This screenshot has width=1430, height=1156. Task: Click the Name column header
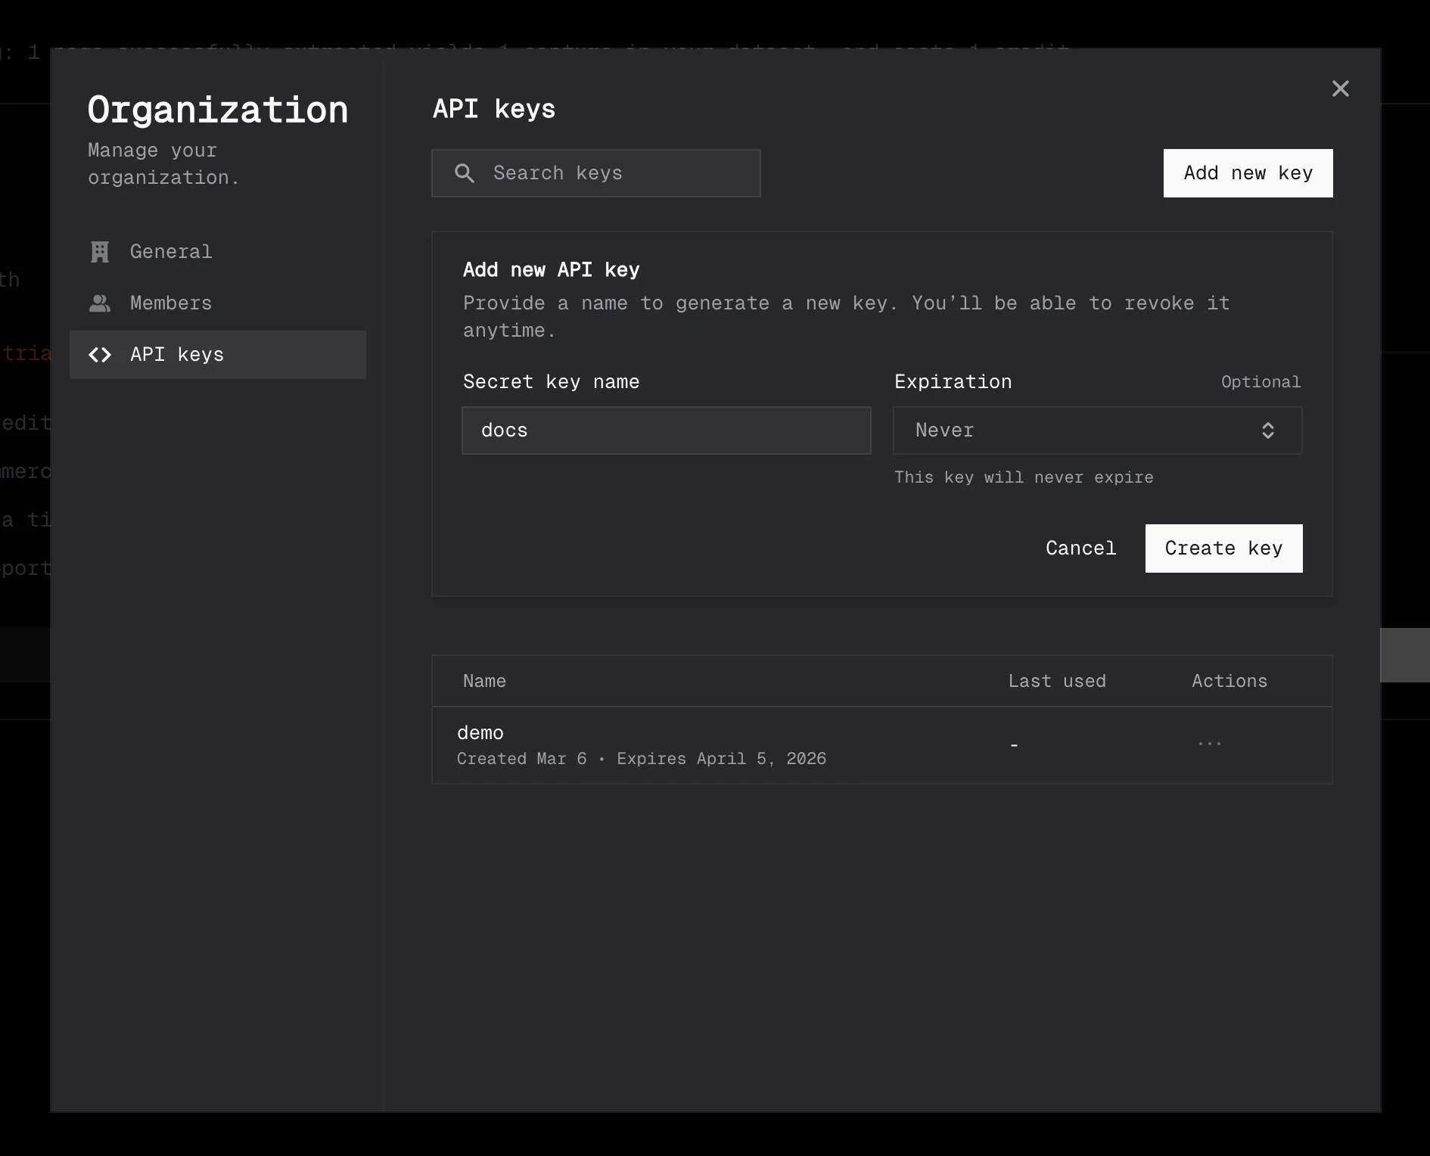click(484, 681)
